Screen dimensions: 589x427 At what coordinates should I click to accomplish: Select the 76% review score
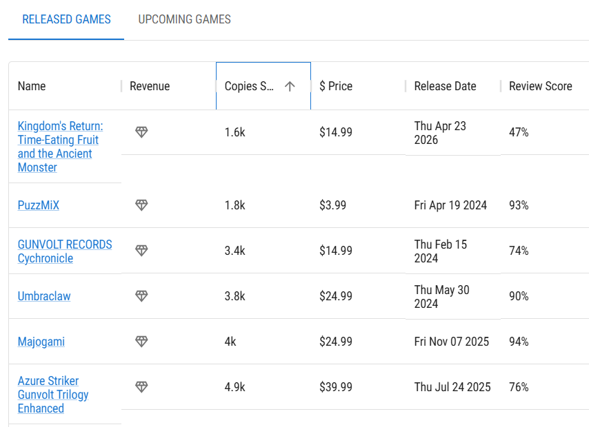[519, 387]
